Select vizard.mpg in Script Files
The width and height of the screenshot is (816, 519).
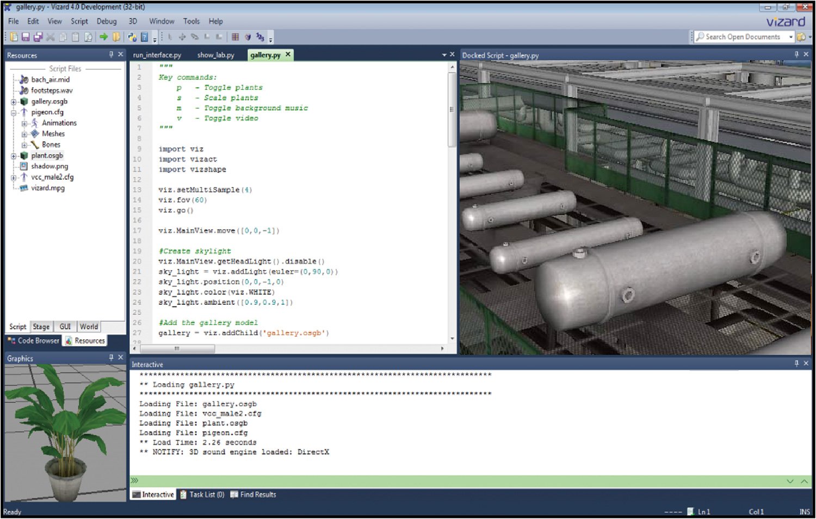tap(48, 188)
